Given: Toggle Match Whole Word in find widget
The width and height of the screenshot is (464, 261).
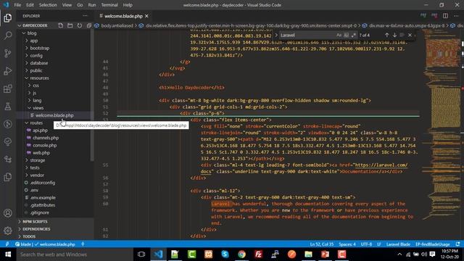Looking at the screenshot, I should pyautogui.click(x=347, y=35).
